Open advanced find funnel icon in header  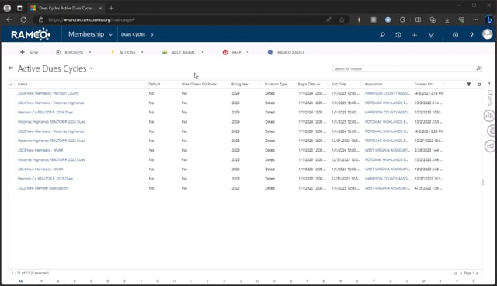click(x=431, y=35)
